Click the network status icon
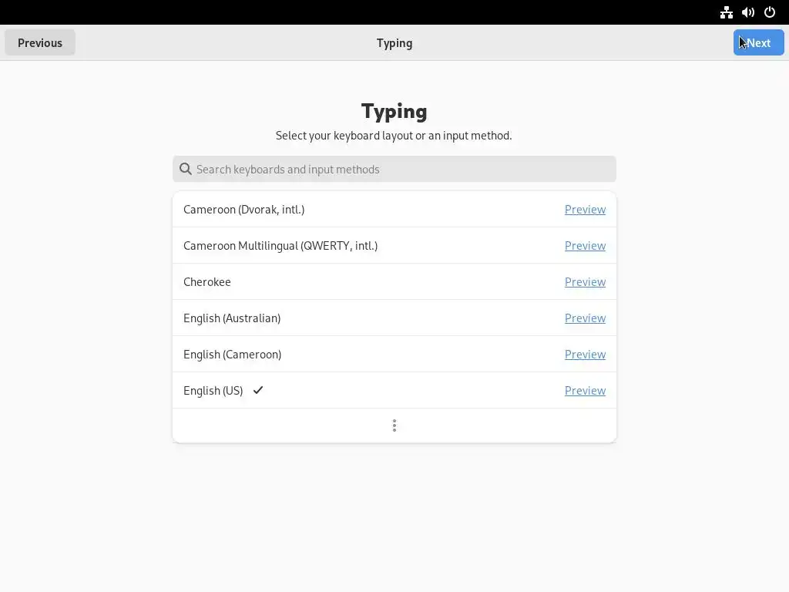 pos(726,12)
